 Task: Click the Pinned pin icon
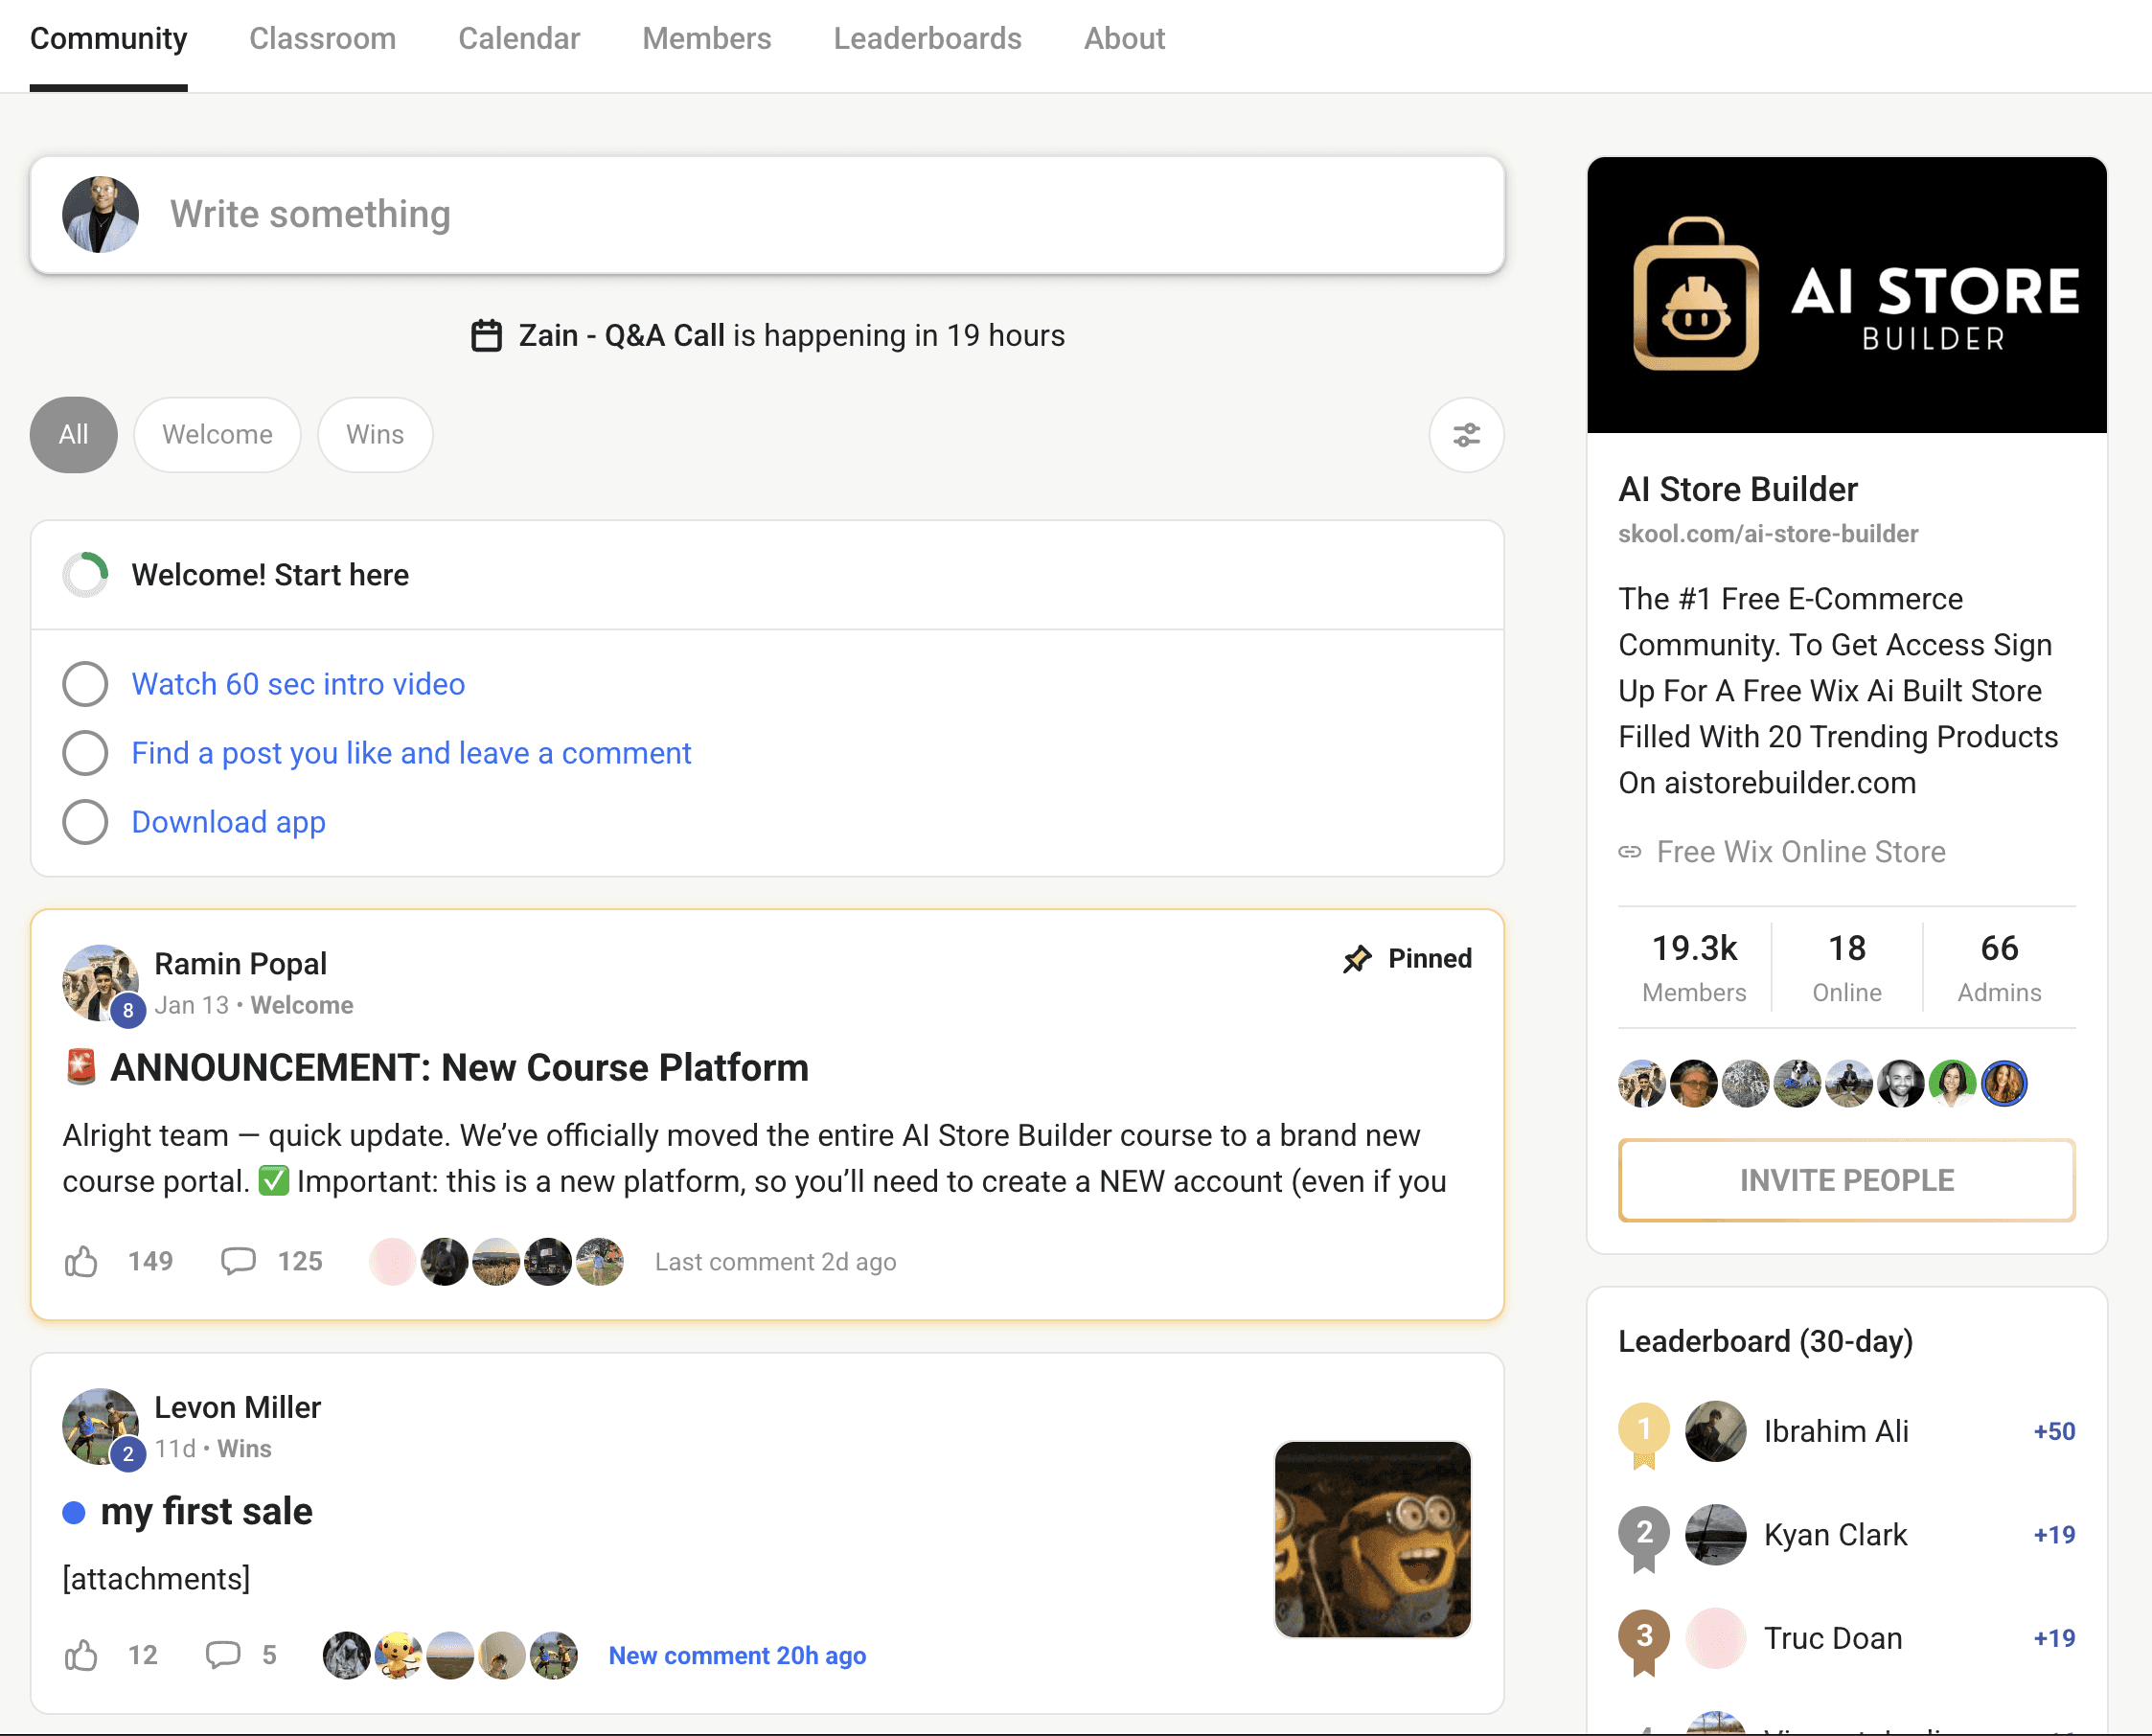1357,959
